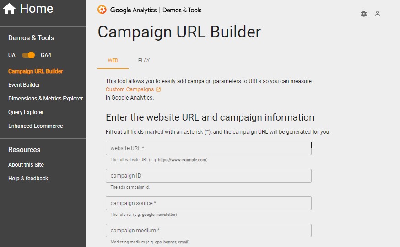Focus the campaign source field

[x=208, y=203]
